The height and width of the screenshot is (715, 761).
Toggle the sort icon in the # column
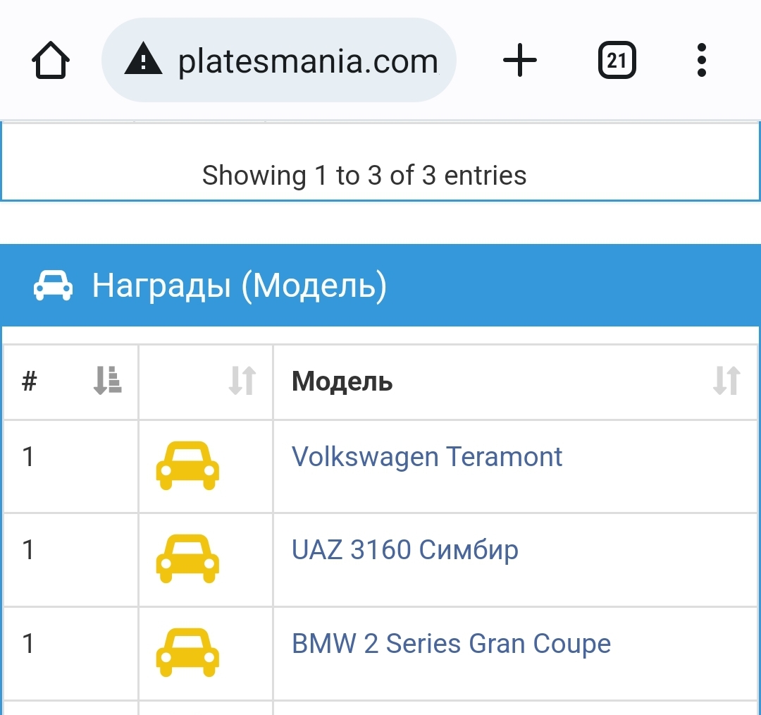pyautogui.click(x=107, y=381)
